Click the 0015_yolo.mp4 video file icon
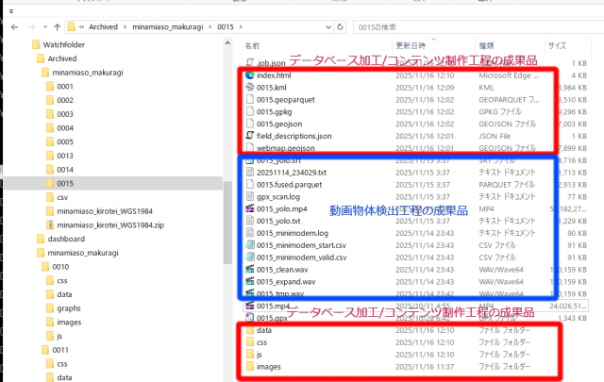 coord(249,208)
